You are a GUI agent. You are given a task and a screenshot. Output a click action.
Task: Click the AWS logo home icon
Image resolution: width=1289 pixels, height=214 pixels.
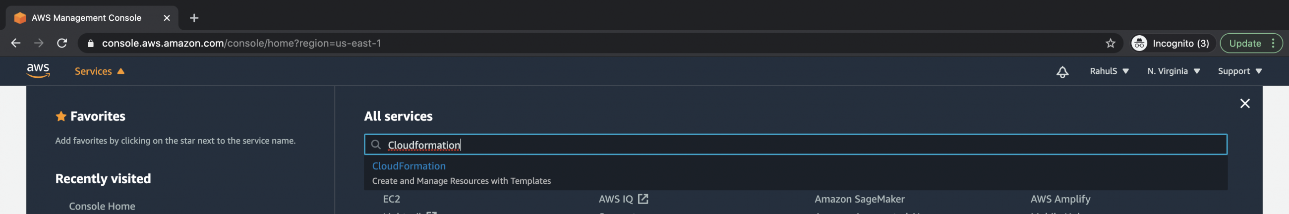tap(38, 71)
